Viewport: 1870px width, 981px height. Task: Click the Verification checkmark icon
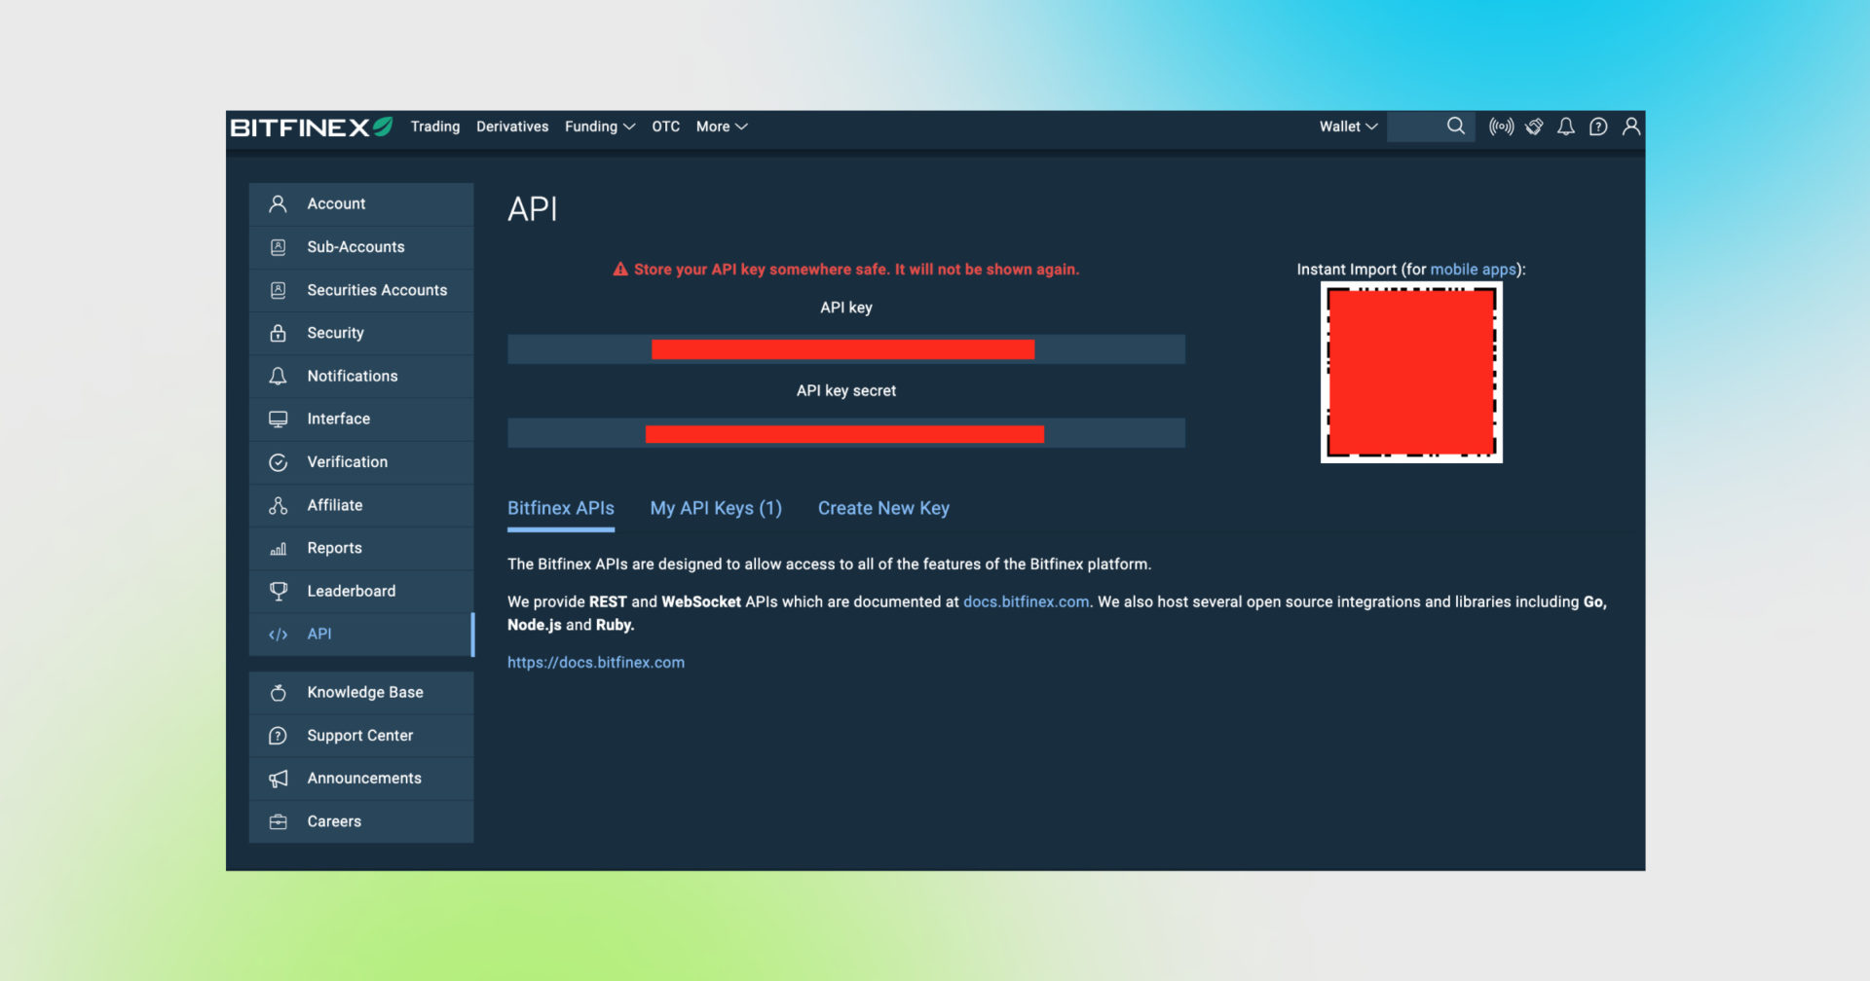(x=278, y=462)
